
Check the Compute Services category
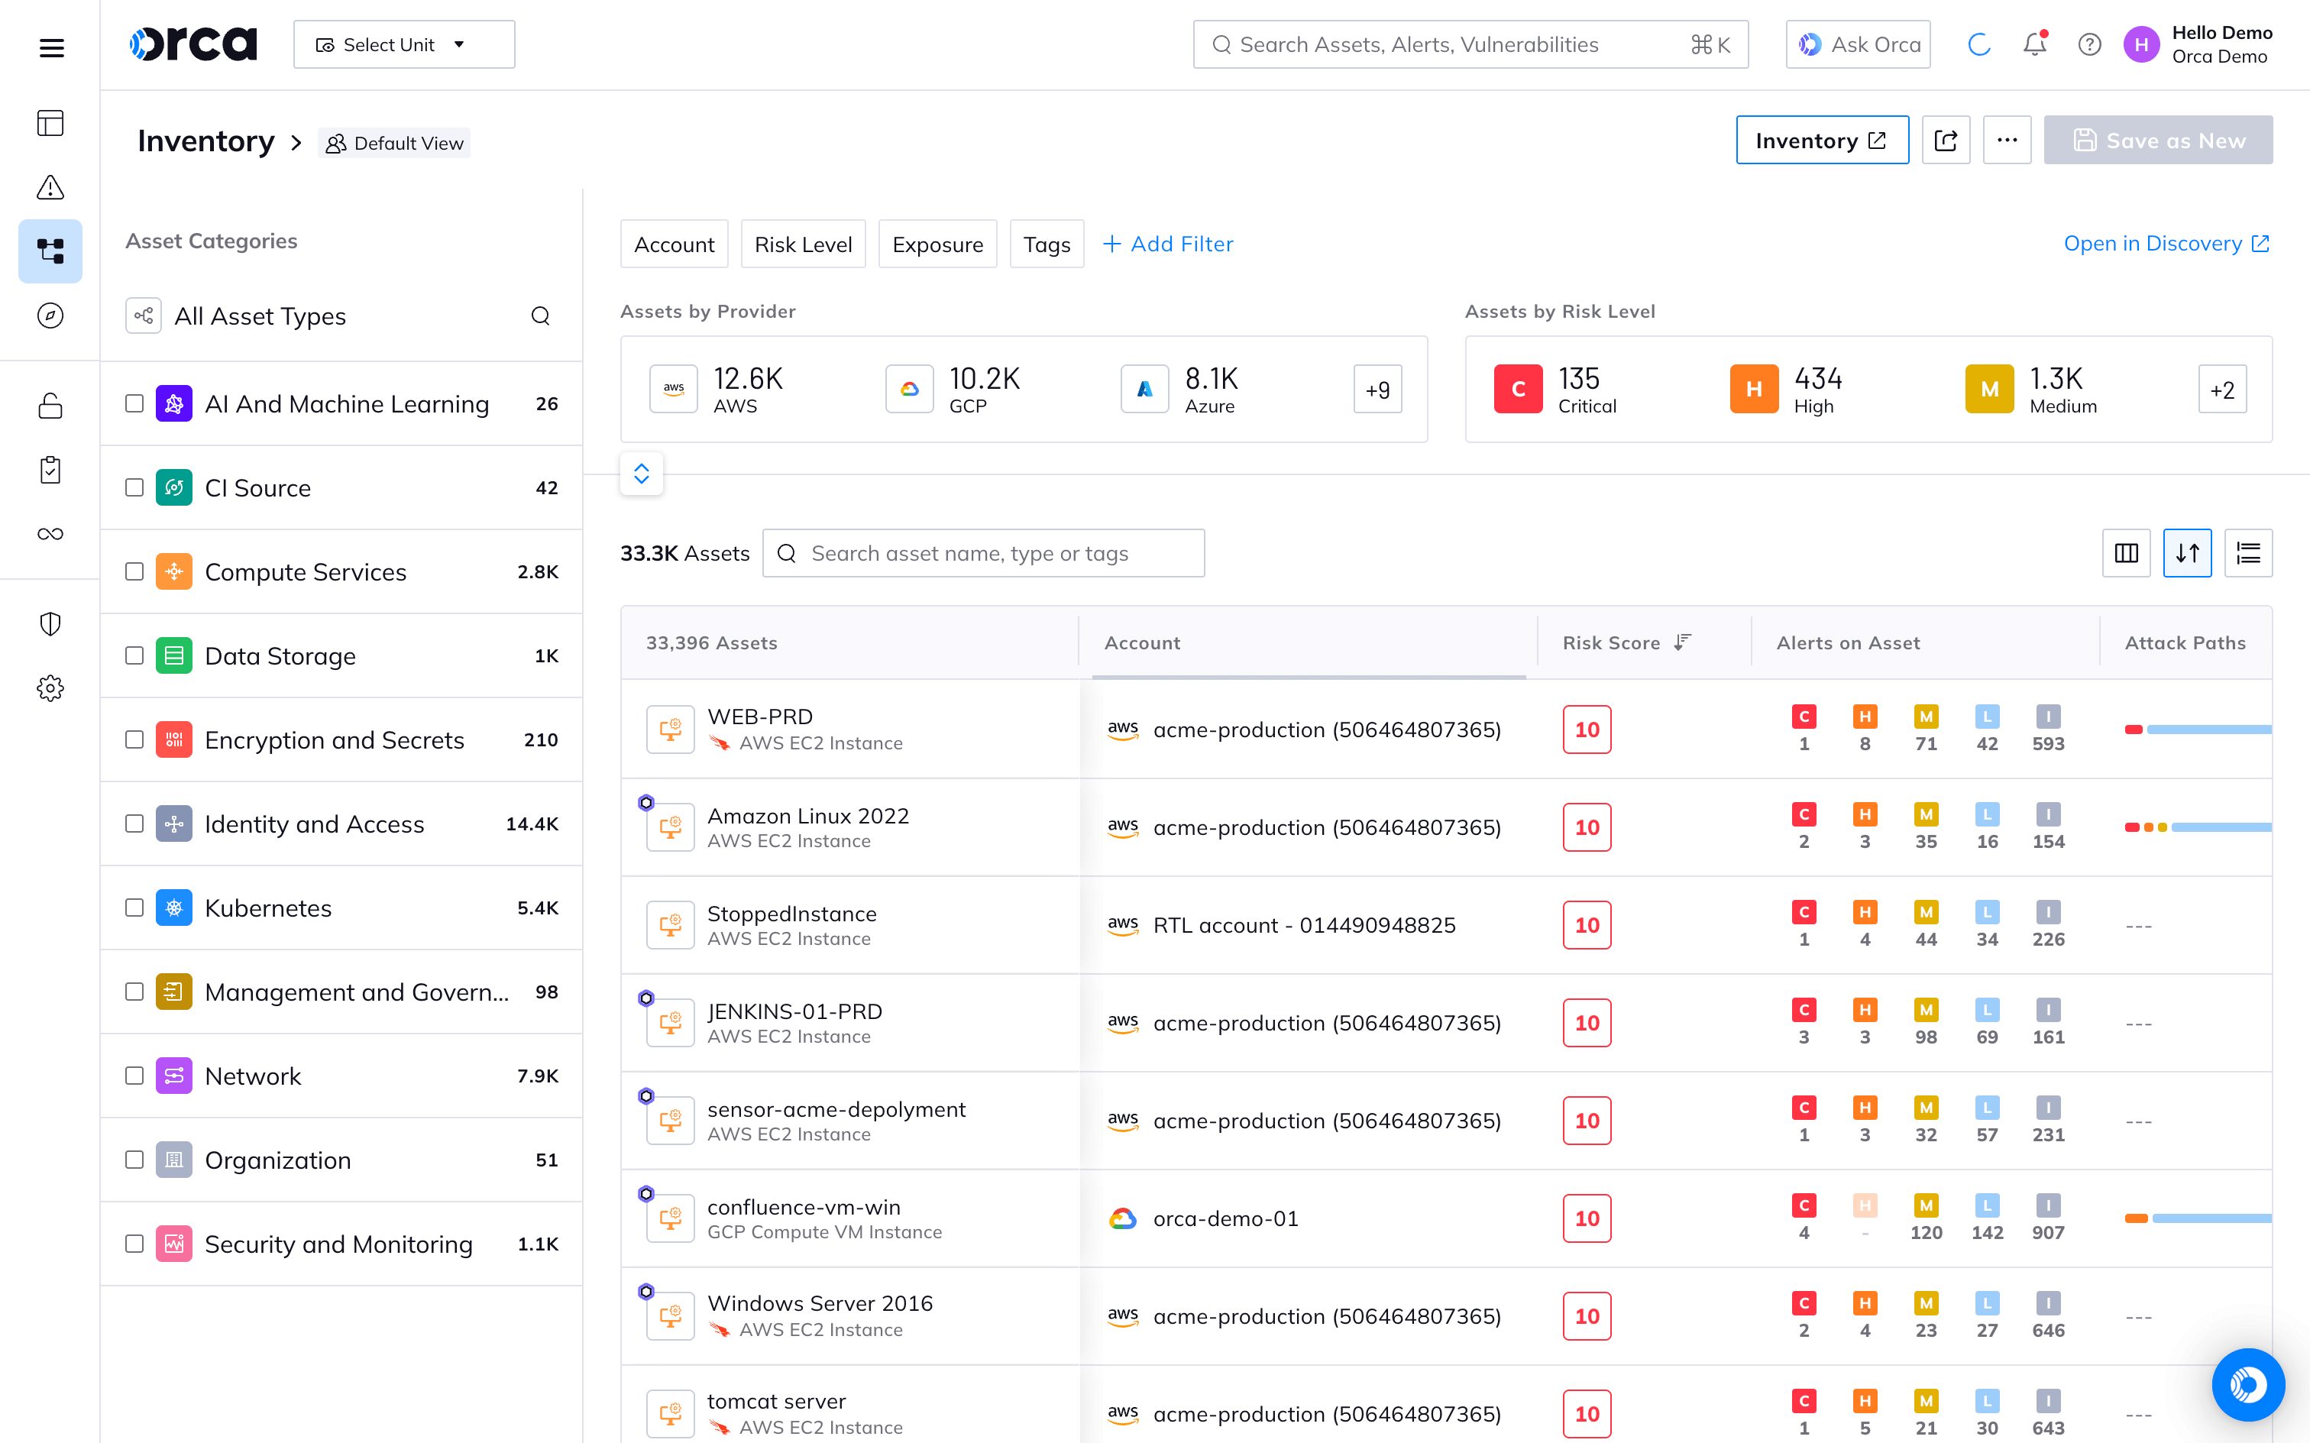coord(134,571)
